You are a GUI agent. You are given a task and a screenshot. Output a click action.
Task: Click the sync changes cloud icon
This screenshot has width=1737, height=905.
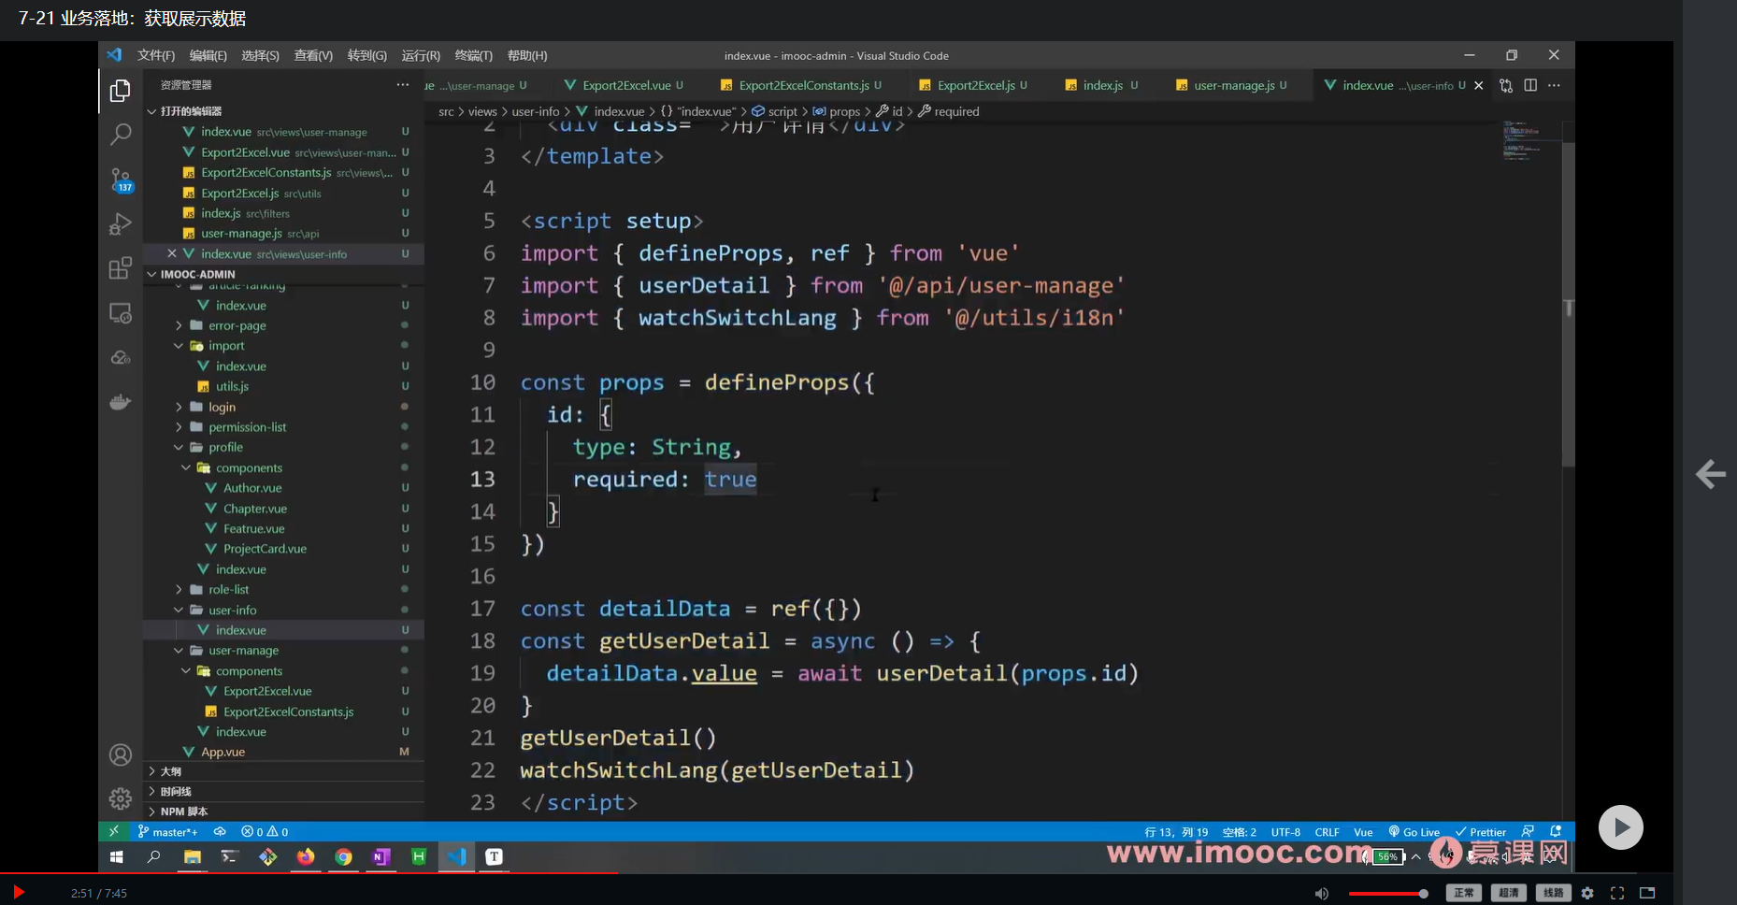coord(220,831)
